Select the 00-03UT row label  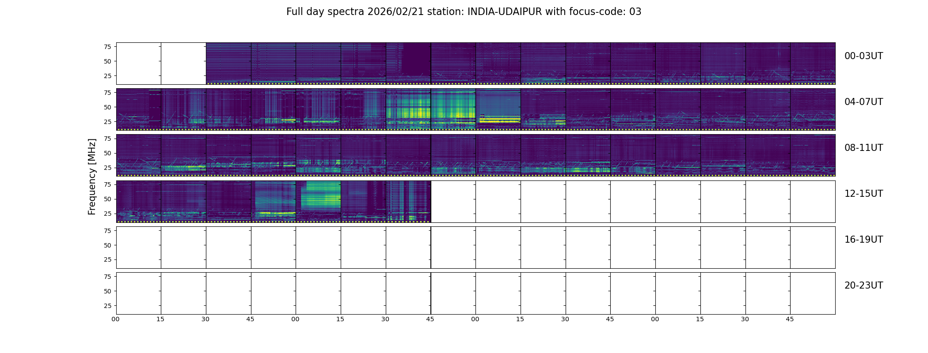click(863, 56)
